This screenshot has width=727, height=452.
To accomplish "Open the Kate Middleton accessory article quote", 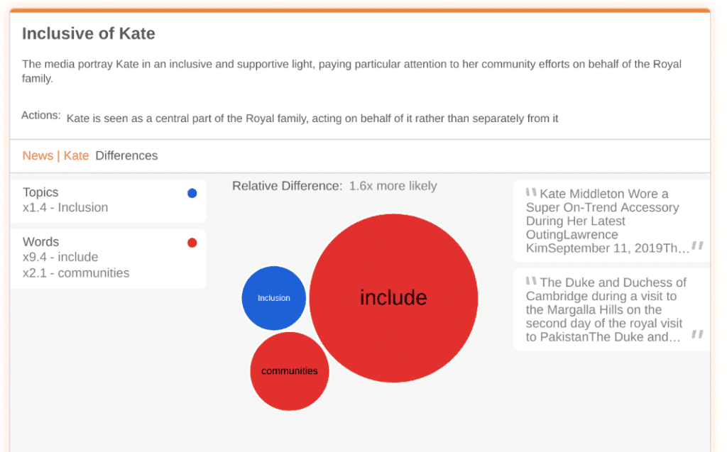I will coord(608,221).
